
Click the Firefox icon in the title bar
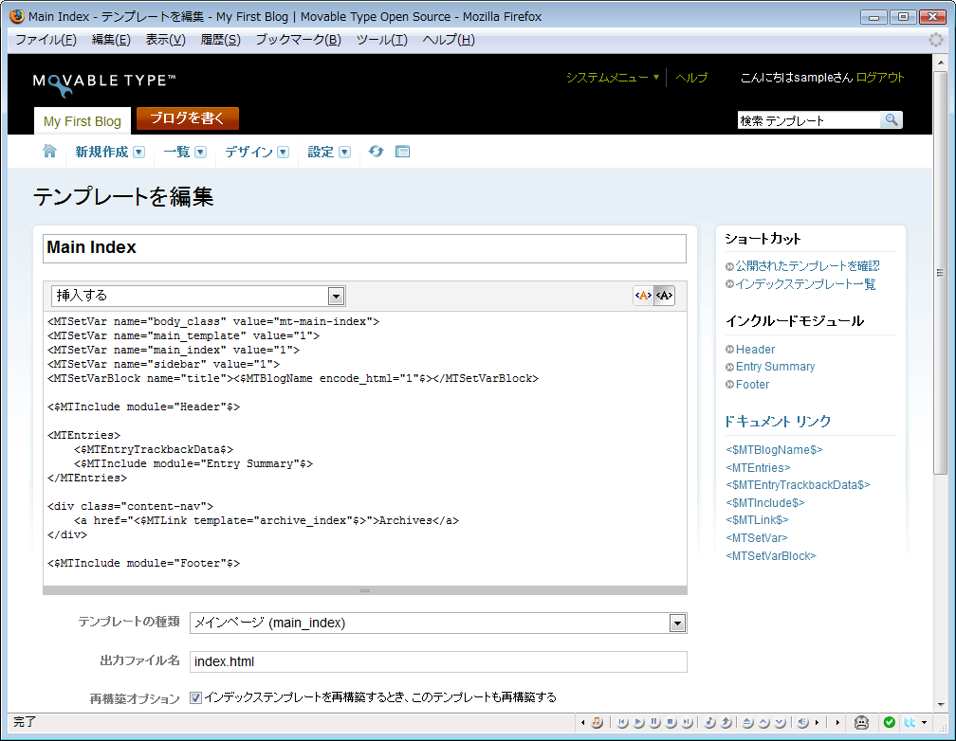pos(17,16)
